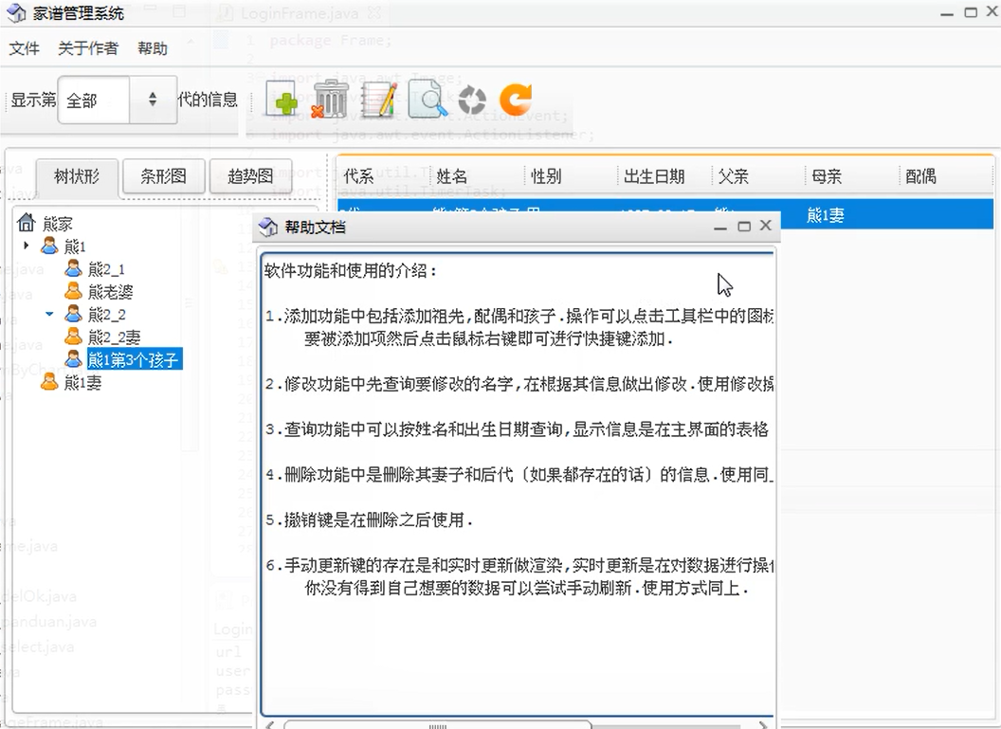Collapse the 熊2_2 tree node arrow
The width and height of the screenshot is (1001, 729).
[x=49, y=314]
